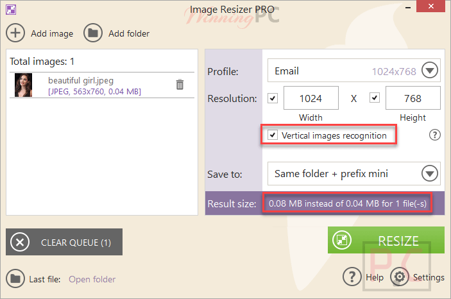451x299 pixels.
Task: Click the Total images: 1 text
Action: pyautogui.click(x=42, y=62)
